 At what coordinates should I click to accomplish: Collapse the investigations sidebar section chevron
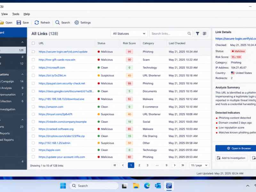coord(22,74)
